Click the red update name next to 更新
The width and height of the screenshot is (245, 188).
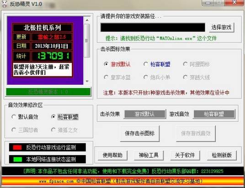52,37
